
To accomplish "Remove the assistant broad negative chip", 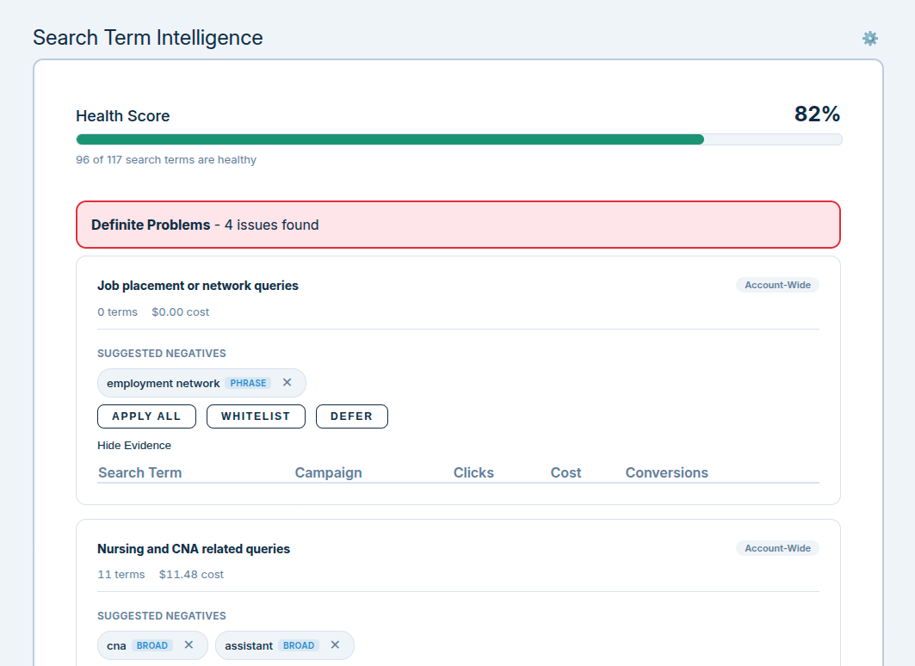I will coord(335,645).
